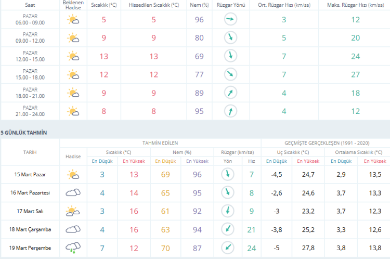
Task: Click the wind direction icon for 18 Mart Çarşamba
Action: coord(226,229)
